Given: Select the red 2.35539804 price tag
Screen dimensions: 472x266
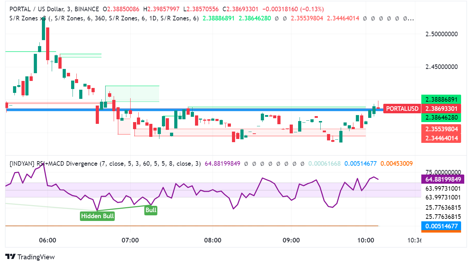Looking at the screenshot, I should 441,129.
